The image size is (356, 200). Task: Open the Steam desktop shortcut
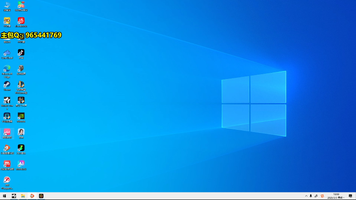pyautogui.click(x=7, y=86)
